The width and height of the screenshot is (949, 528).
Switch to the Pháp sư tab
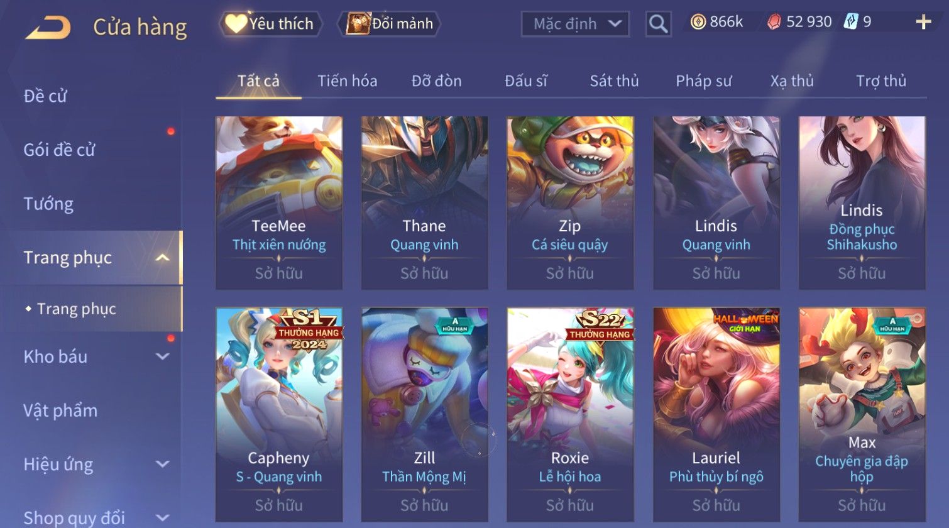(703, 81)
